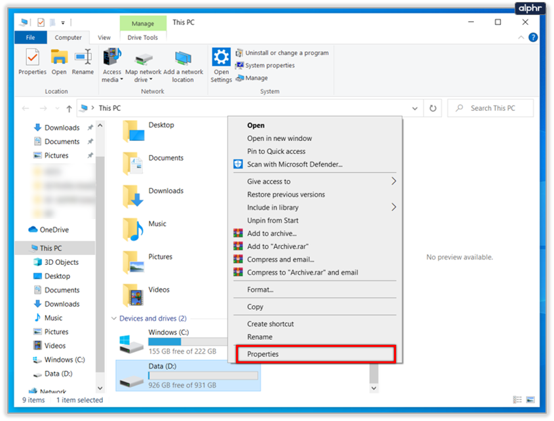Click navigation pane scroll up arrow
The height and width of the screenshot is (421, 554).
pyautogui.click(x=100, y=125)
